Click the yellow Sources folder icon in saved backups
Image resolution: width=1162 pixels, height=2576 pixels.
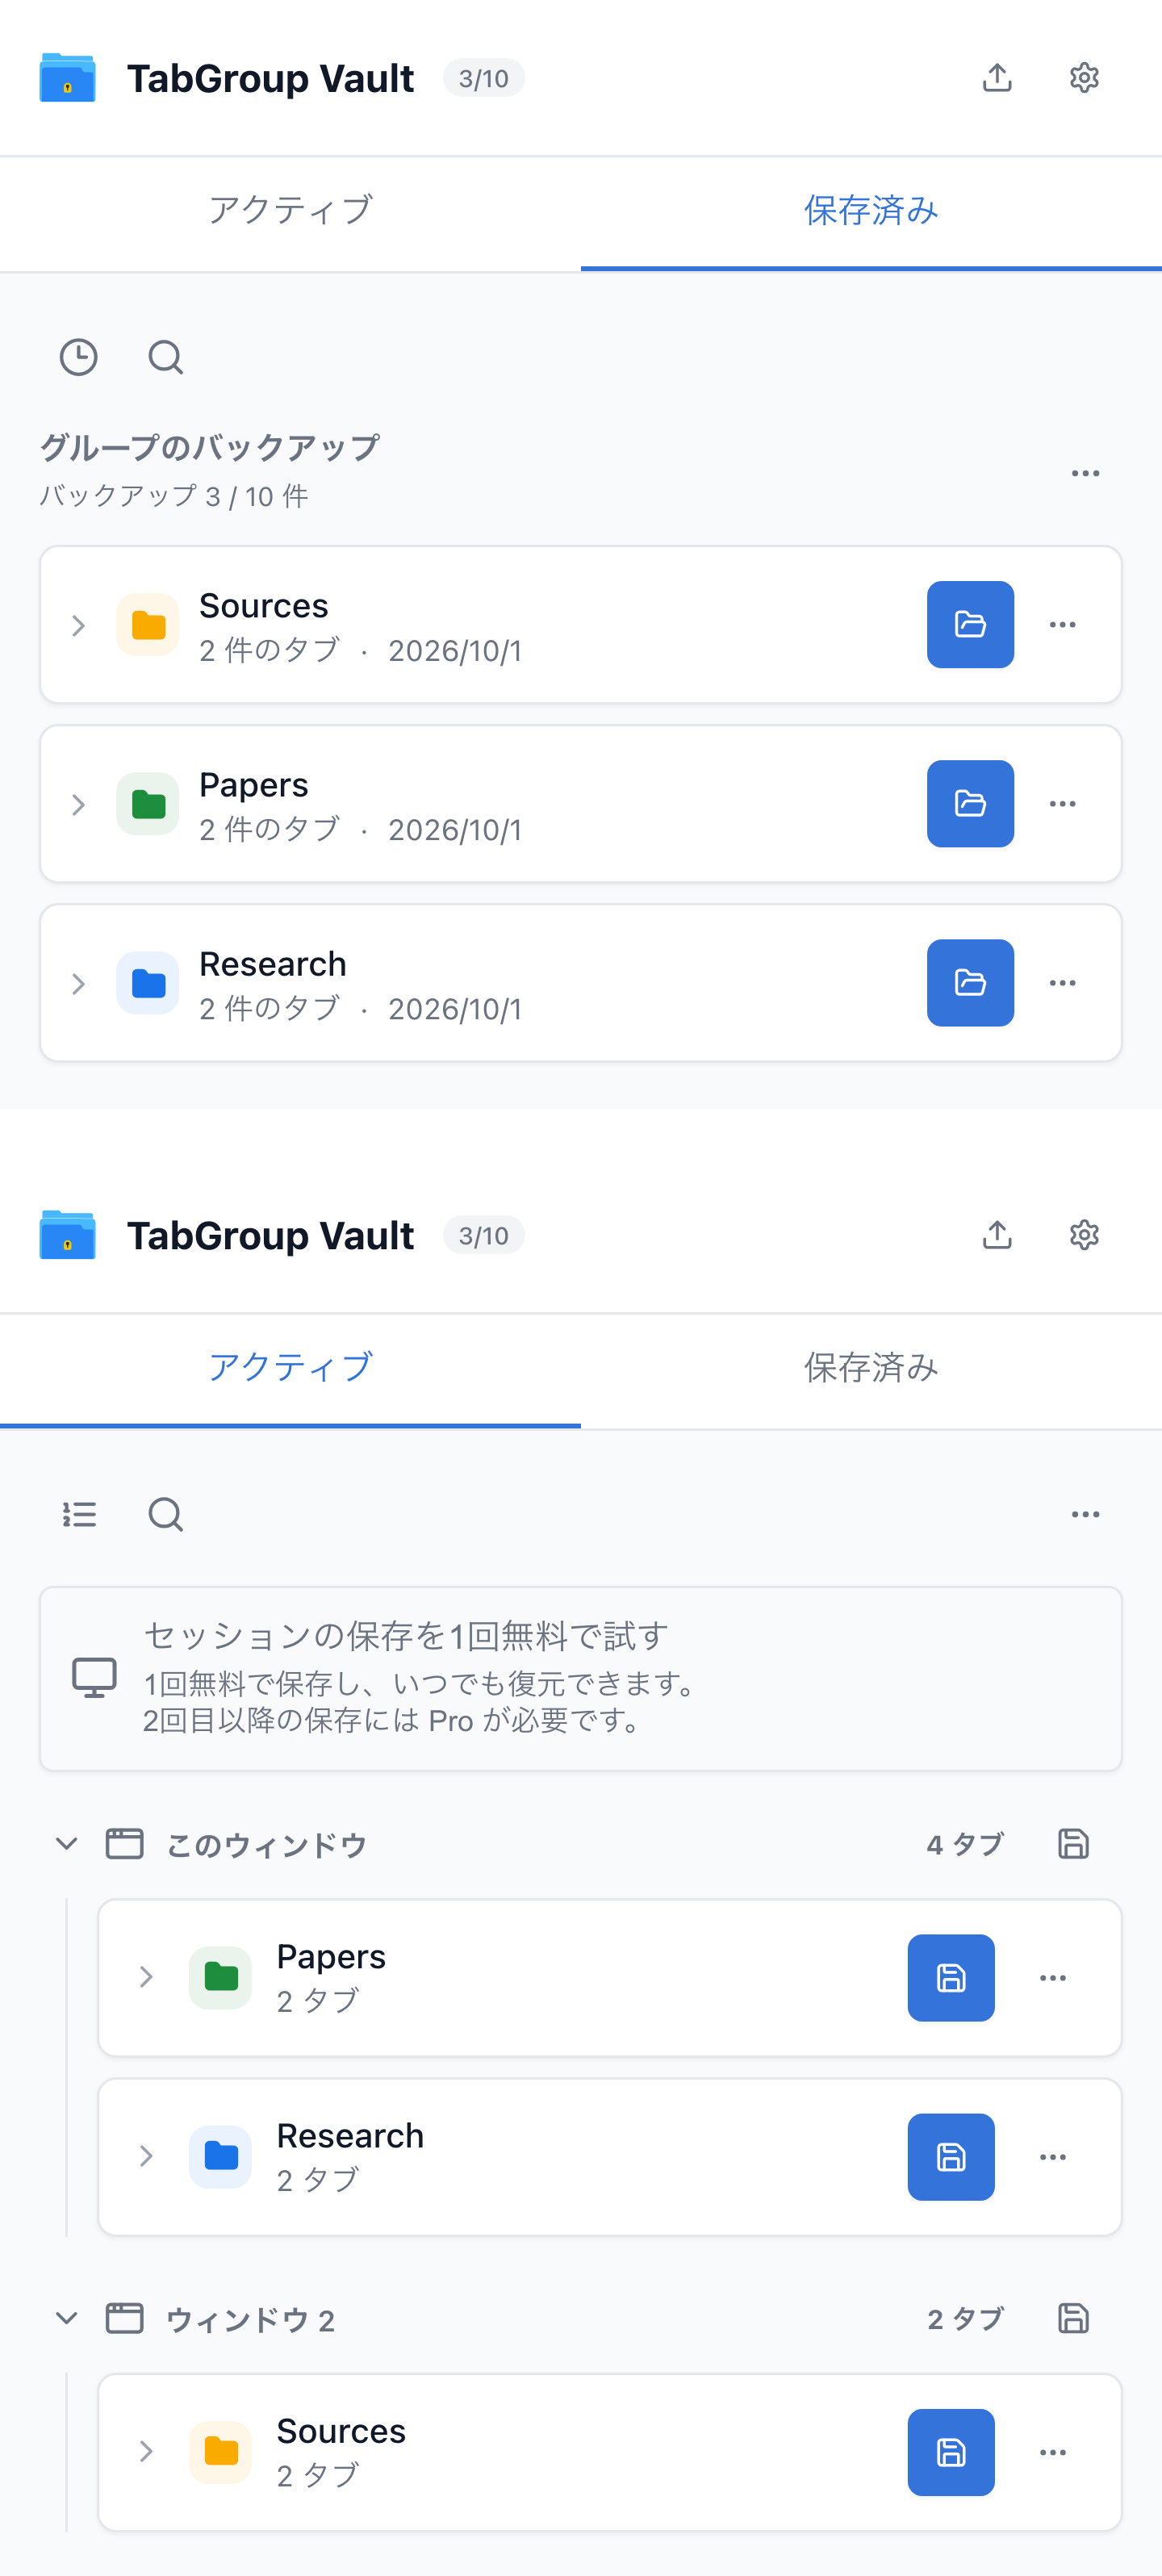tap(148, 625)
